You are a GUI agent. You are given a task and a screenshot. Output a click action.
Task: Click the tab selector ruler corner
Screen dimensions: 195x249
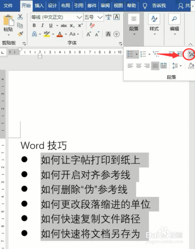pyautogui.click(x=3, y=52)
